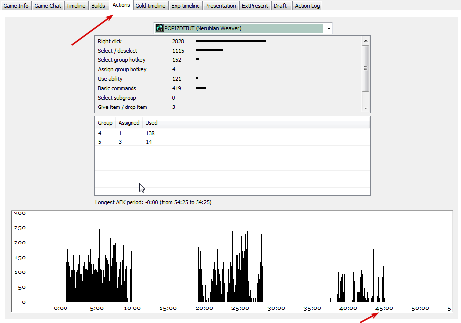Click the Used column header
The image size is (461, 323).
(x=256, y=123)
